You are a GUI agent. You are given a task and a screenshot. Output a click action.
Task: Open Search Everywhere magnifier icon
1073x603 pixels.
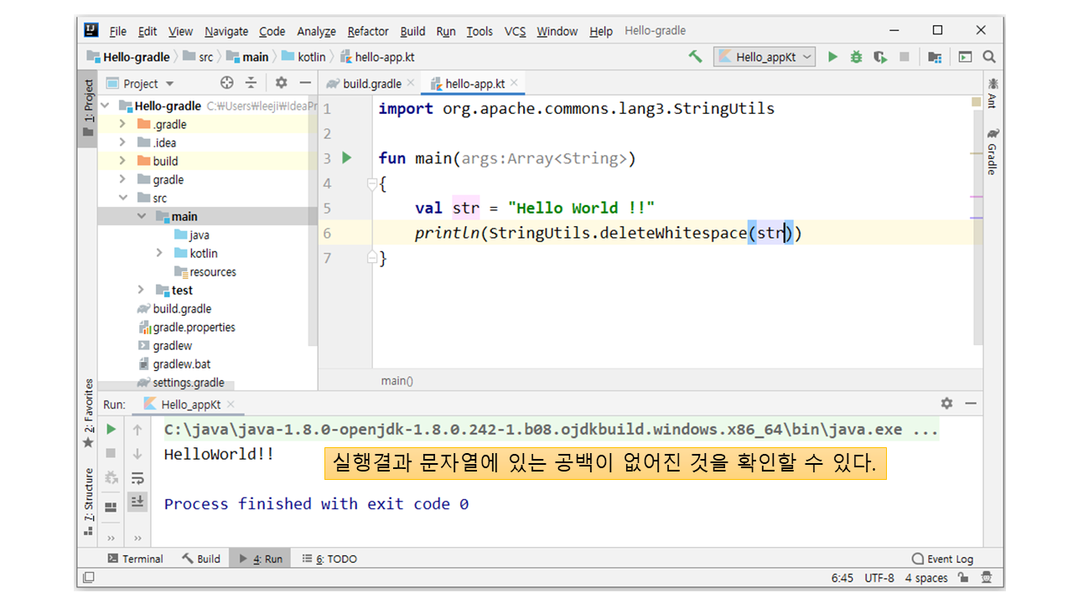tap(989, 57)
